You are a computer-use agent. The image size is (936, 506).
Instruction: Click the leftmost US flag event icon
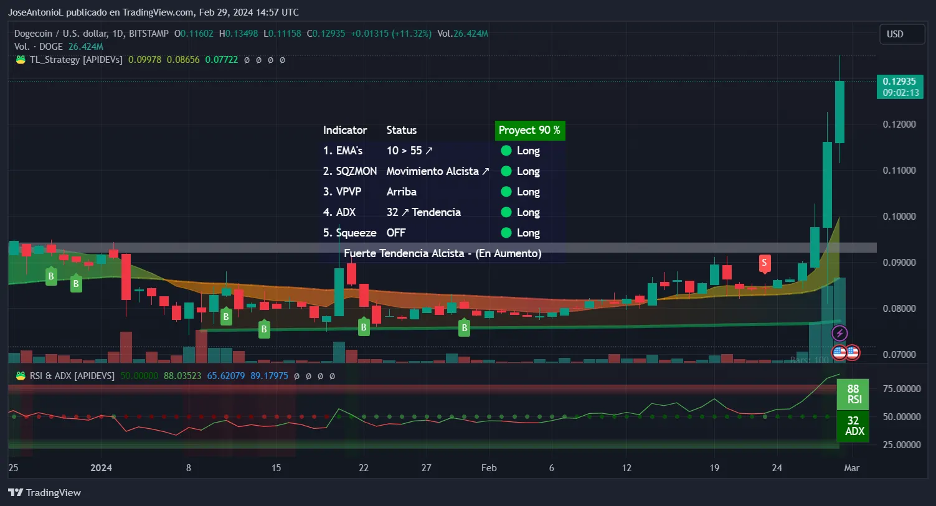pyautogui.click(x=839, y=353)
